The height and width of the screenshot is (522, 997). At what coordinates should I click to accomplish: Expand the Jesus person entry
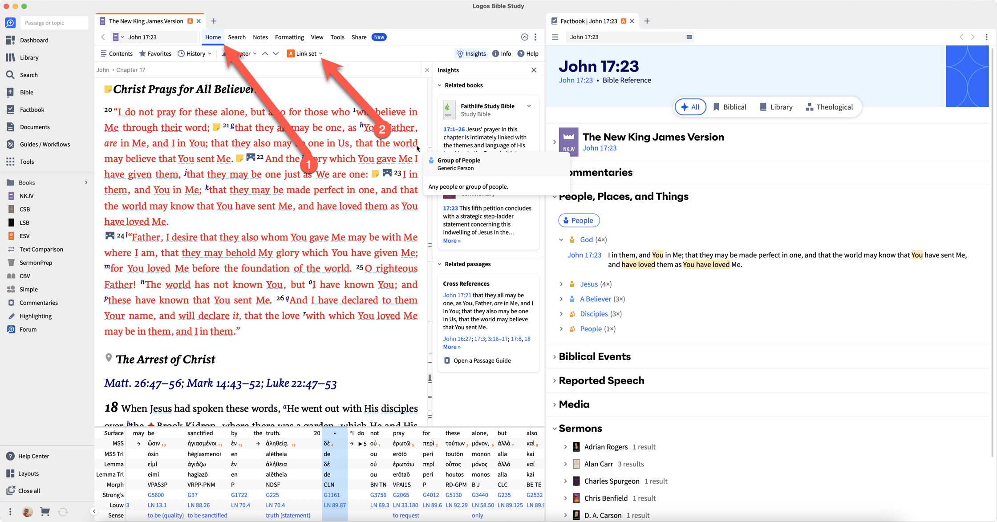[561, 284]
